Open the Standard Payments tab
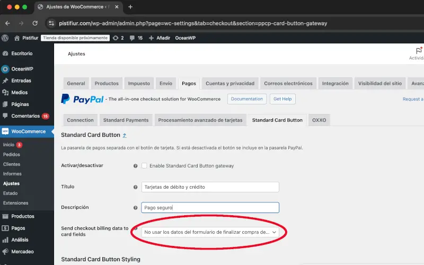 126,120
